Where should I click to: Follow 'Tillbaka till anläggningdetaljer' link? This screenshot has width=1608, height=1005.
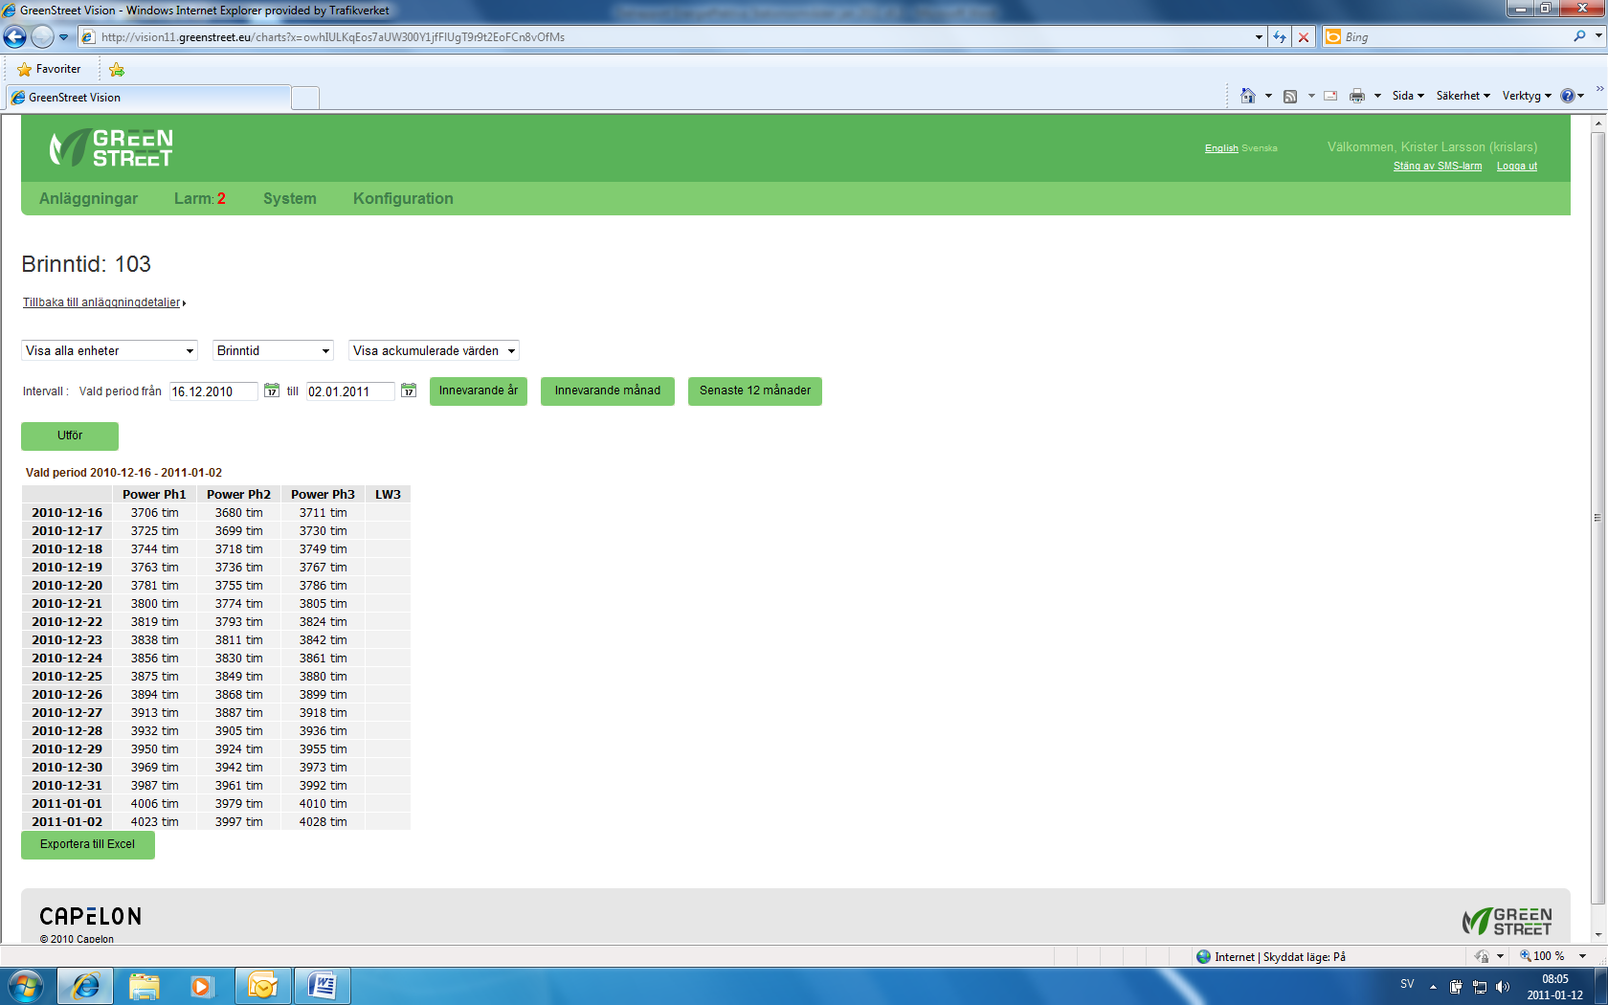coord(102,302)
